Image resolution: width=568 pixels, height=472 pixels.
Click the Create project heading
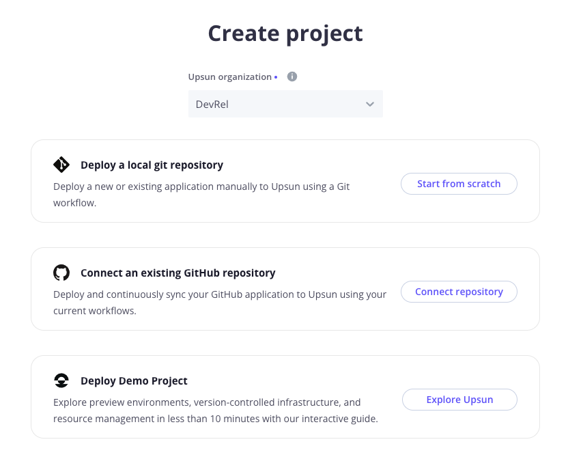(x=285, y=33)
